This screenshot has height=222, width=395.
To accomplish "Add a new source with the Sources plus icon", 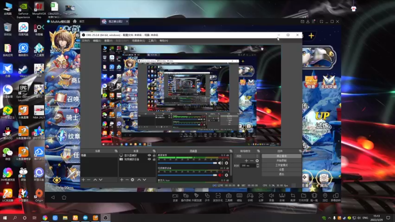I will pos(121,180).
